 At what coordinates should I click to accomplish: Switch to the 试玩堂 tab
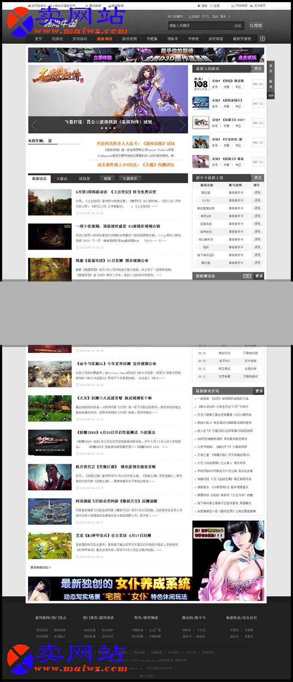(x=84, y=178)
